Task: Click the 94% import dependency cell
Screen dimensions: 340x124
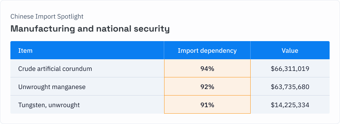Action: [207, 69]
